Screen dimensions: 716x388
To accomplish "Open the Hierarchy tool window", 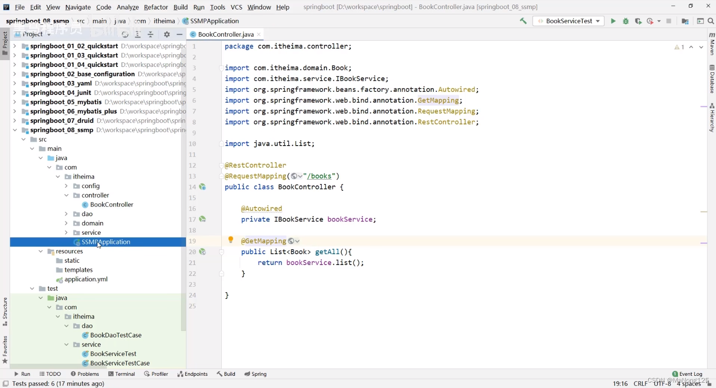I will (x=712, y=118).
